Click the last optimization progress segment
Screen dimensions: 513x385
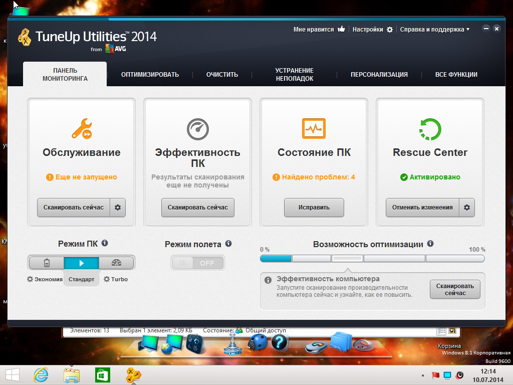coord(455,259)
